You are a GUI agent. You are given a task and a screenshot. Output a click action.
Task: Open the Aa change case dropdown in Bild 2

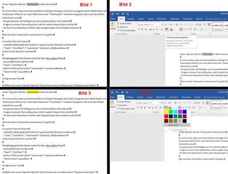click(x=171, y=24)
